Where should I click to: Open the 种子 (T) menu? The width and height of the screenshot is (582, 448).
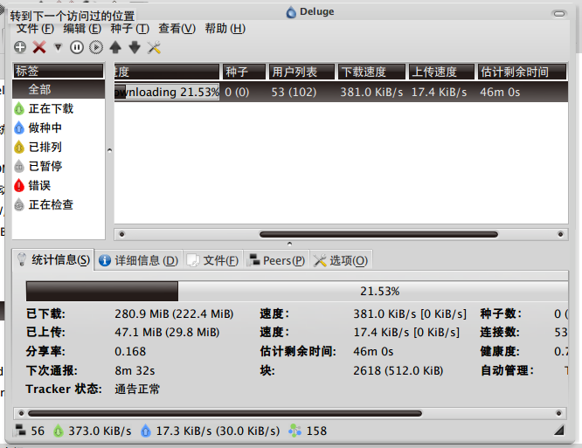point(130,29)
